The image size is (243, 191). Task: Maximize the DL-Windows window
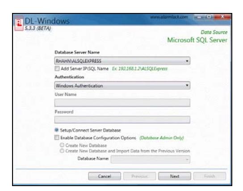tap(209, 17)
